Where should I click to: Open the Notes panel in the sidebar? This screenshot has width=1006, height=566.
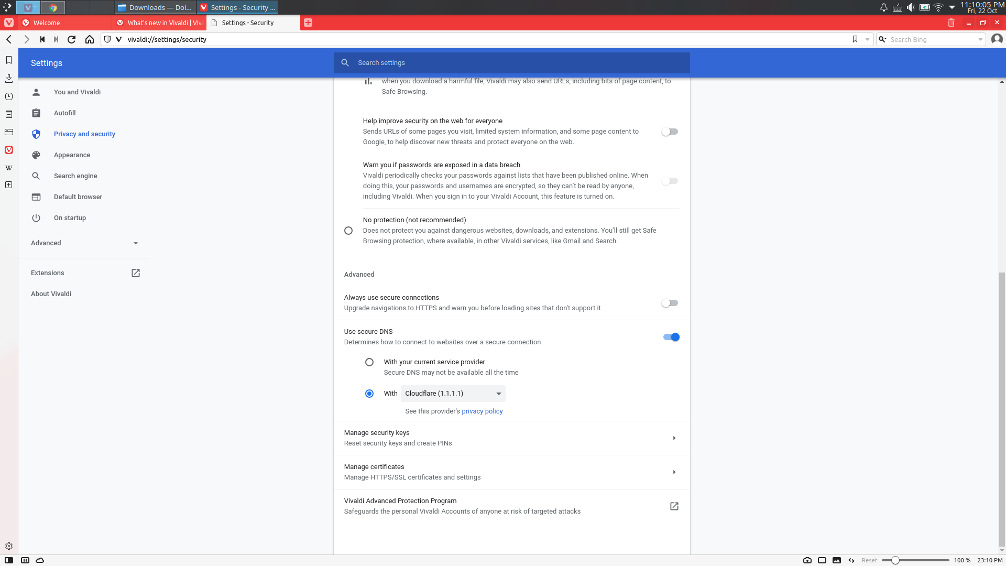point(9,114)
